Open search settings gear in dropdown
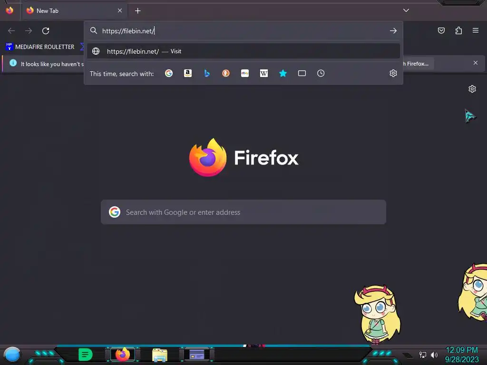This screenshot has width=487, height=365. point(393,73)
